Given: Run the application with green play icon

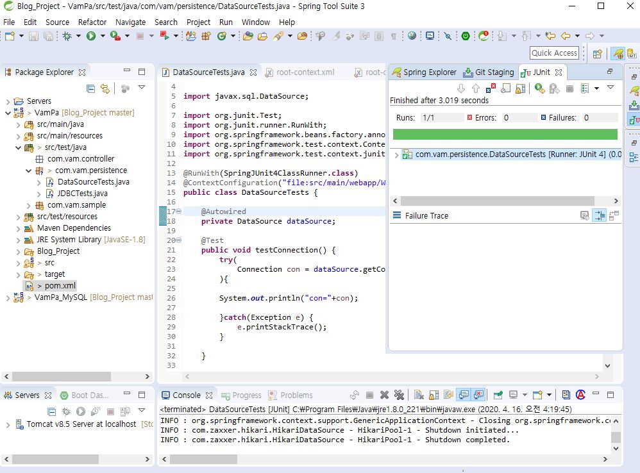Looking at the screenshot, I should pos(91,37).
